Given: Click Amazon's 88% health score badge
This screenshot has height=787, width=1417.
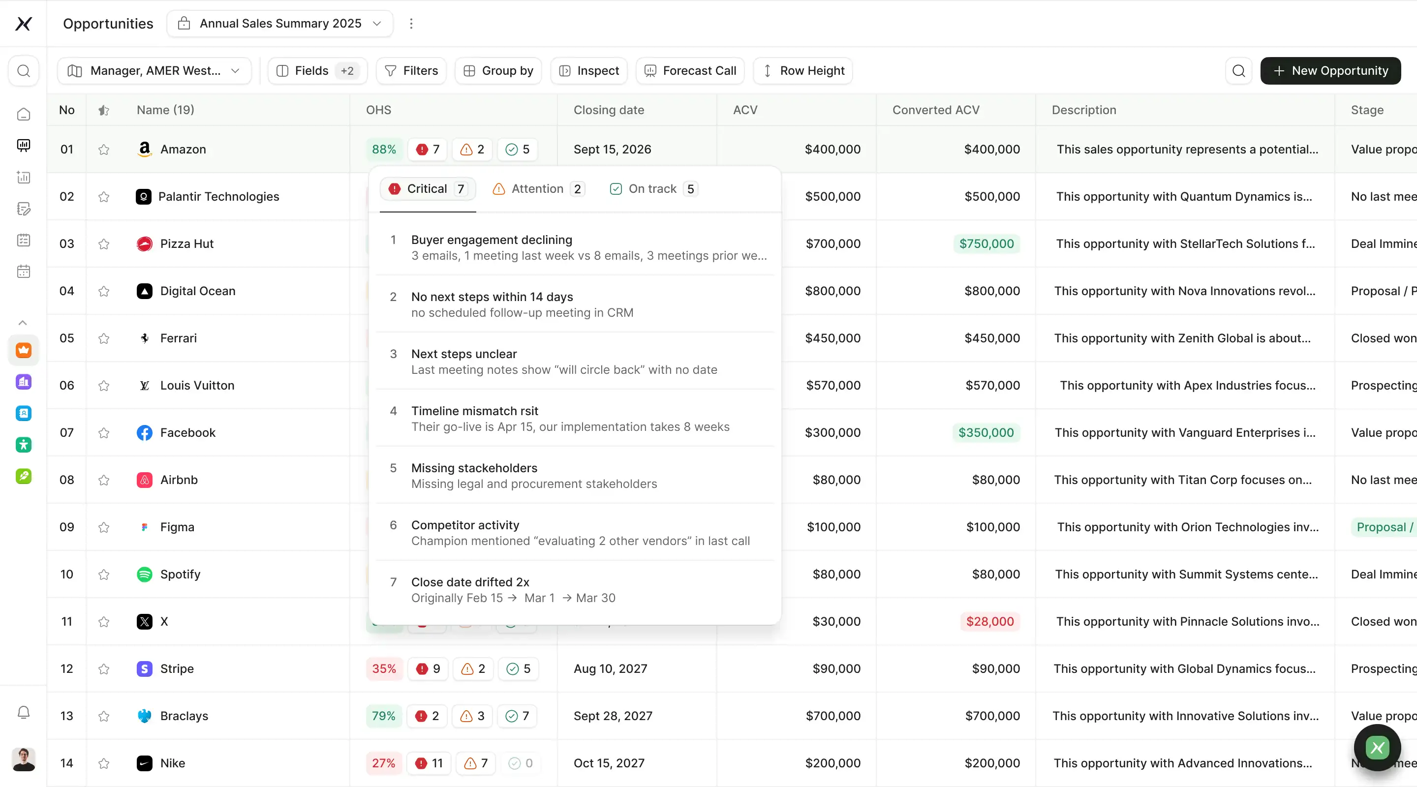Looking at the screenshot, I should 384,150.
